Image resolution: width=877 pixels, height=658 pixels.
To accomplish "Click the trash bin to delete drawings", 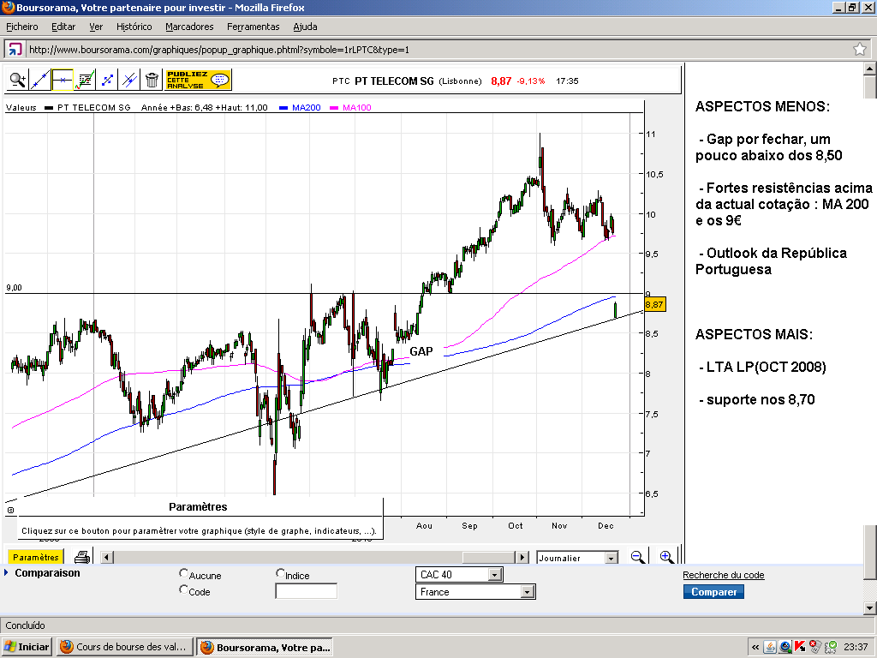I will click(x=152, y=80).
